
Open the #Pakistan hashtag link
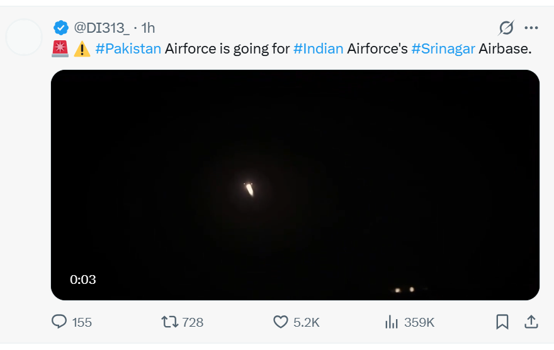[x=128, y=48]
